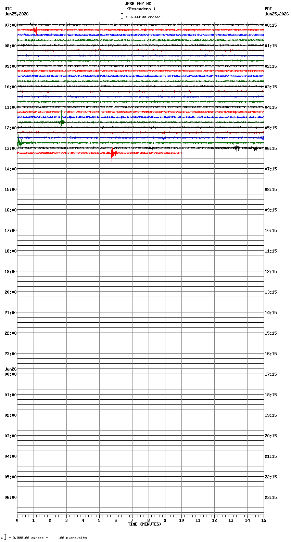Click the bottom legend '100 microvolts'
Screen dimensions: 291x542
click(x=72, y=538)
